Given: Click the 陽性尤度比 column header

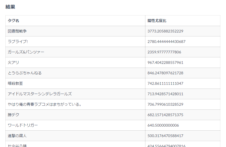Looking at the screenshot, I should (183, 21).
